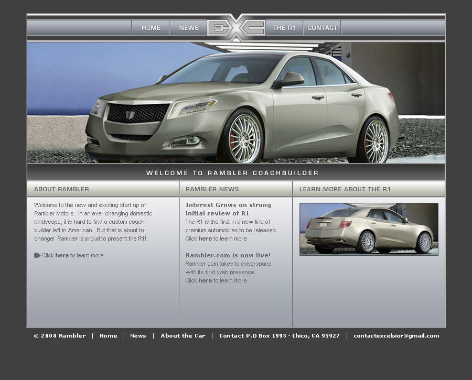
Task: Open the rear-view R1 car thumbnail
Action: point(369,229)
